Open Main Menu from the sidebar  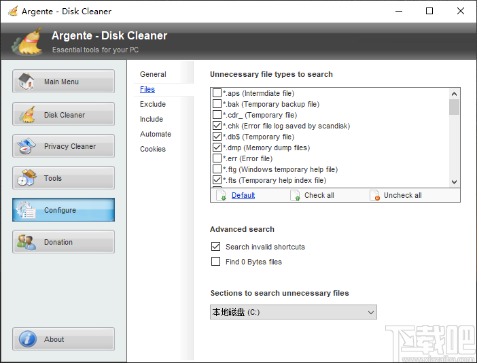[x=64, y=82]
